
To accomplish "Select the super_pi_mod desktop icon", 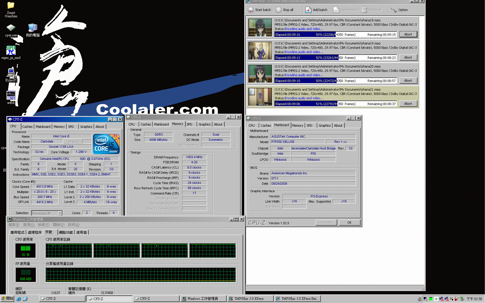I will pyautogui.click(x=11, y=53).
